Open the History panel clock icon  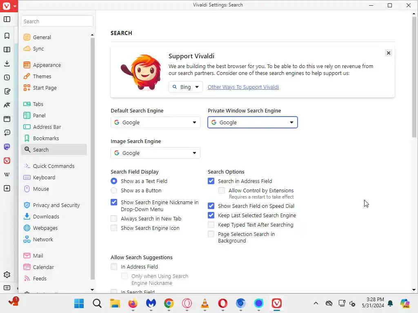coord(7,77)
